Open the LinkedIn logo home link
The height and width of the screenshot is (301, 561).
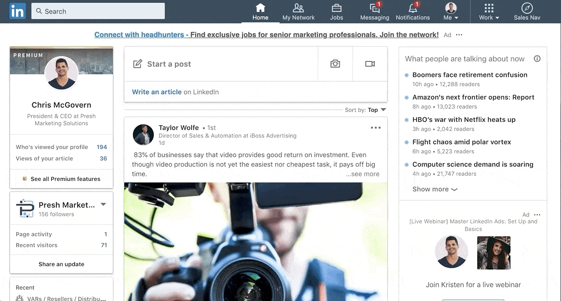click(x=17, y=11)
